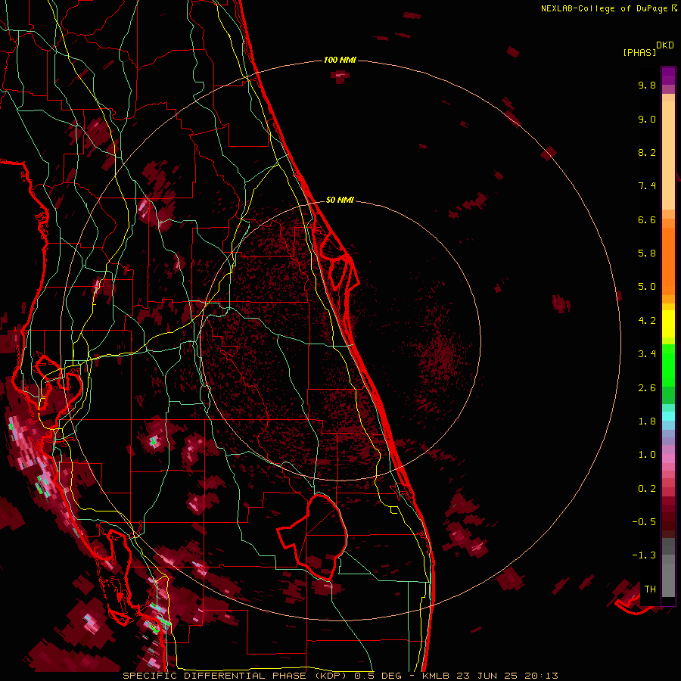The image size is (681, 681).
Task: Click the 9.0 value on color scale
Action: (647, 119)
